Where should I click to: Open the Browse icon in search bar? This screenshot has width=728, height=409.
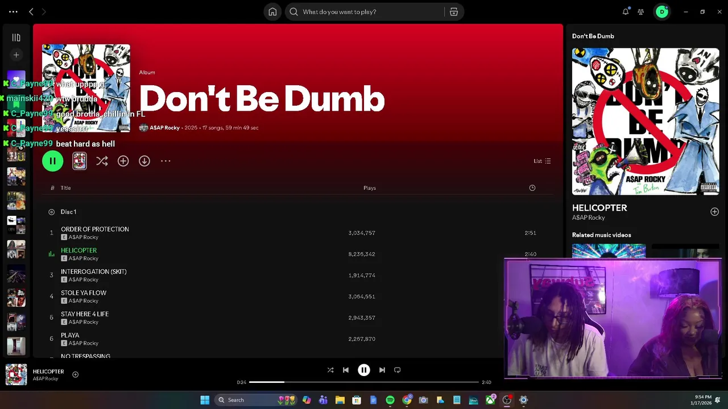[454, 12]
